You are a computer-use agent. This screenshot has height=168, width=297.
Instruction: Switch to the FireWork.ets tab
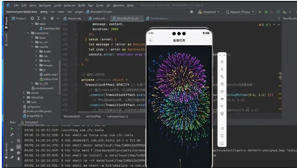tap(157, 18)
